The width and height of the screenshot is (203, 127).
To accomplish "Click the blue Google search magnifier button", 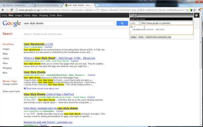I will click(x=122, y=23).
